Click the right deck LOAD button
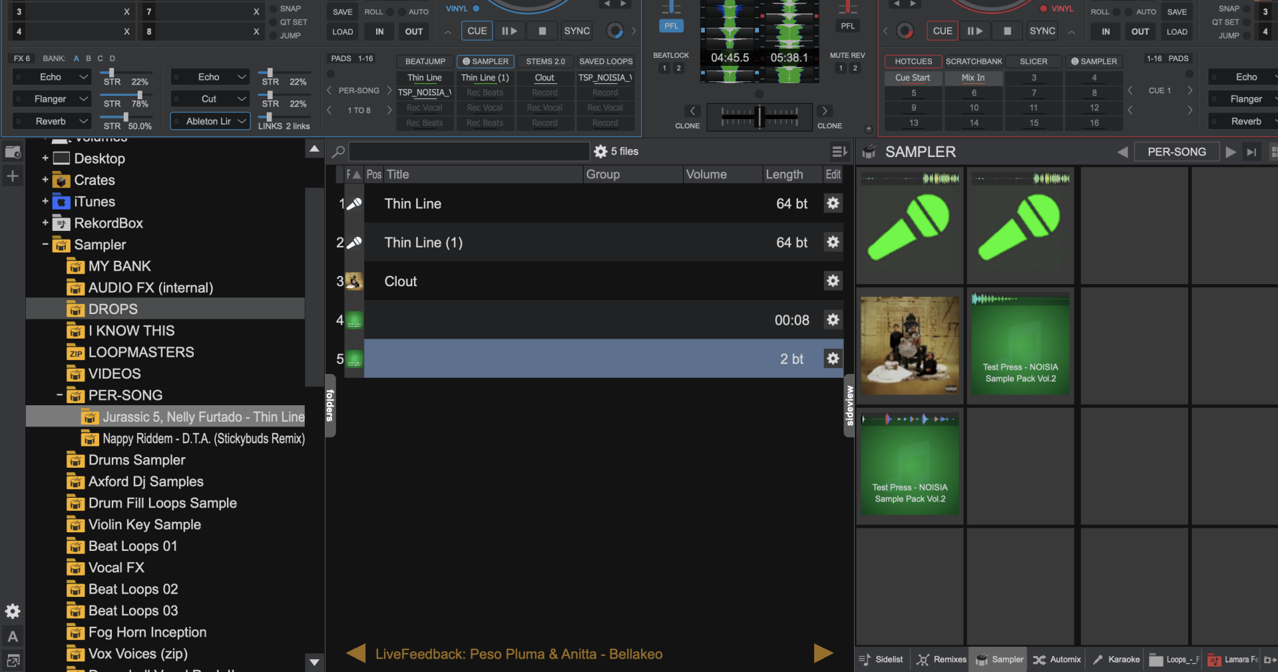This screenshot has height=672, width=1278. [x=1176, y=31]
